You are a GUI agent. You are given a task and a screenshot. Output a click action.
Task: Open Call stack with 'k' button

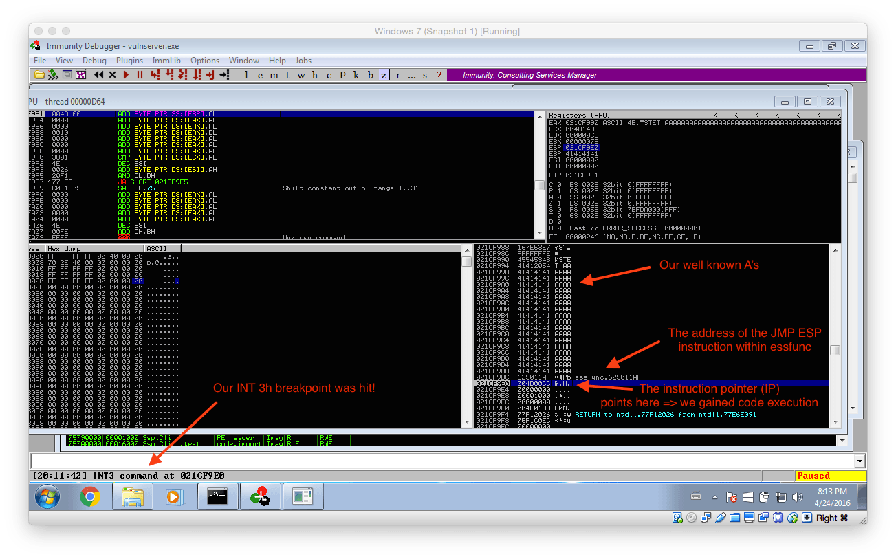pos(356,75)
